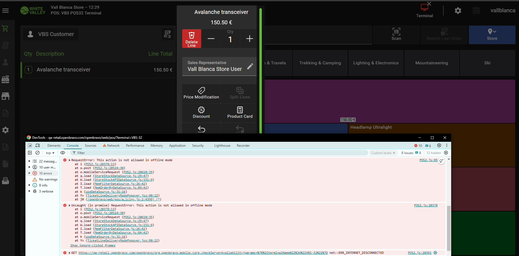
Task: Collapse the first RequestError stack trace
Action: pos(69,160)
